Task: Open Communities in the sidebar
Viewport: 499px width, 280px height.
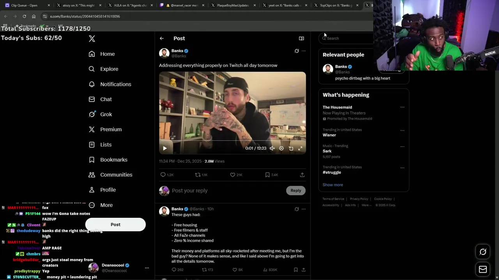Action: pos(110,175)
